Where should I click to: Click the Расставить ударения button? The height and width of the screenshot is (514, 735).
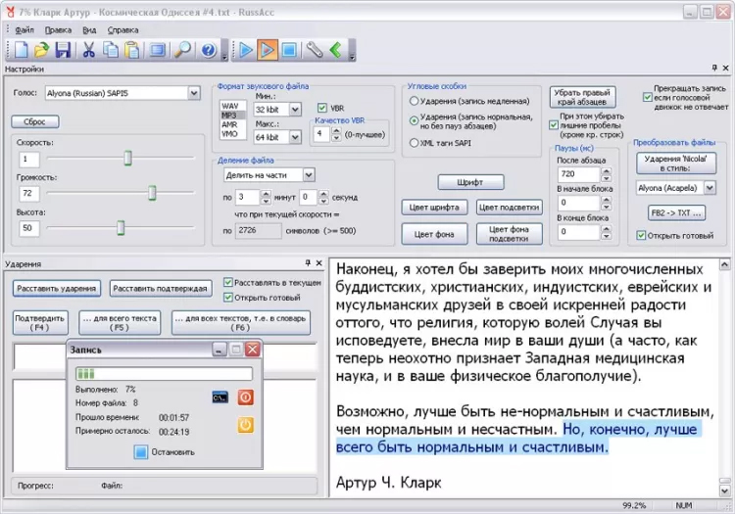click(x=56, y=288)
